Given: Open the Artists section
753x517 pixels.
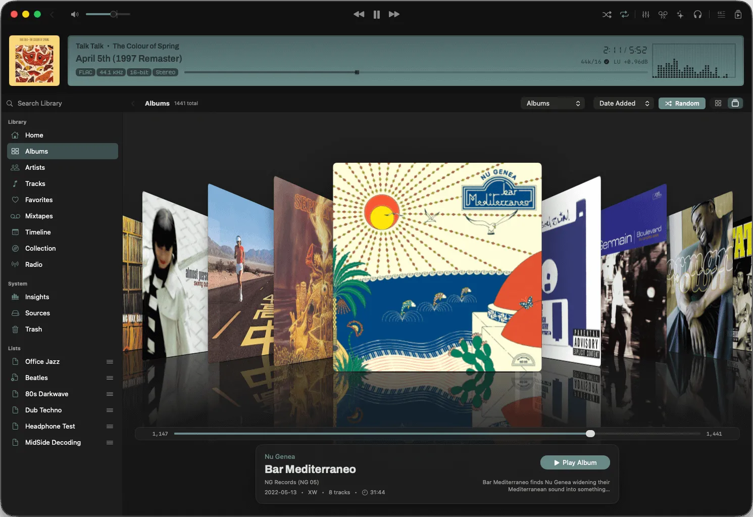Looking at the screenshot, I should pos(63,167).
